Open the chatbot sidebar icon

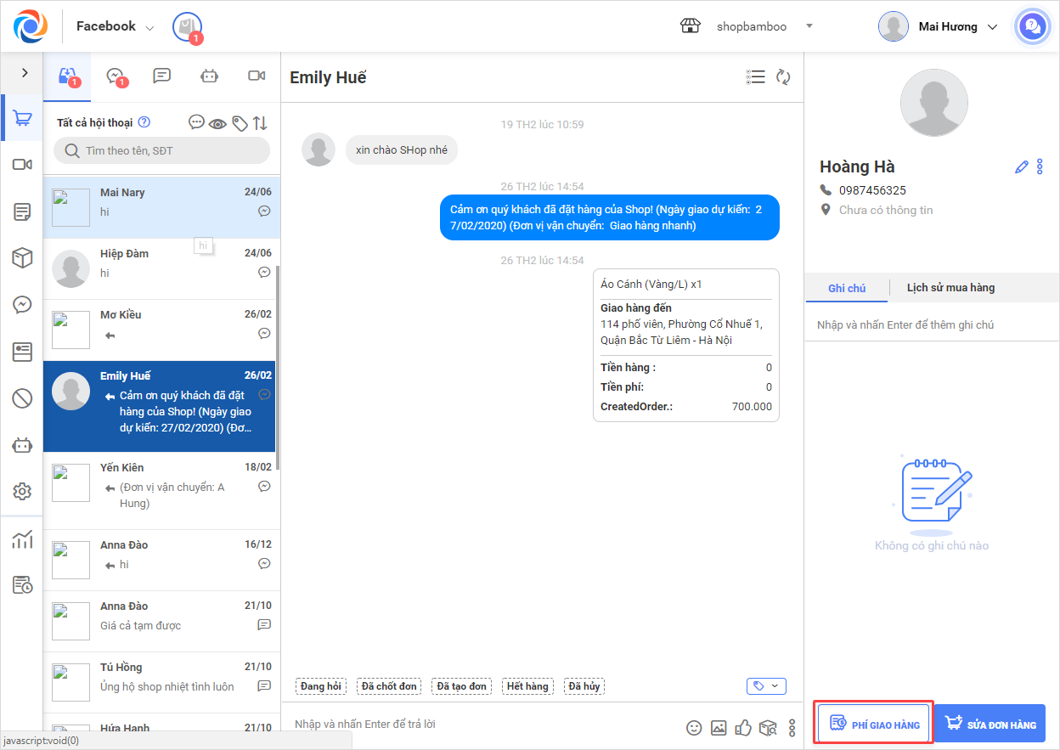22,445
